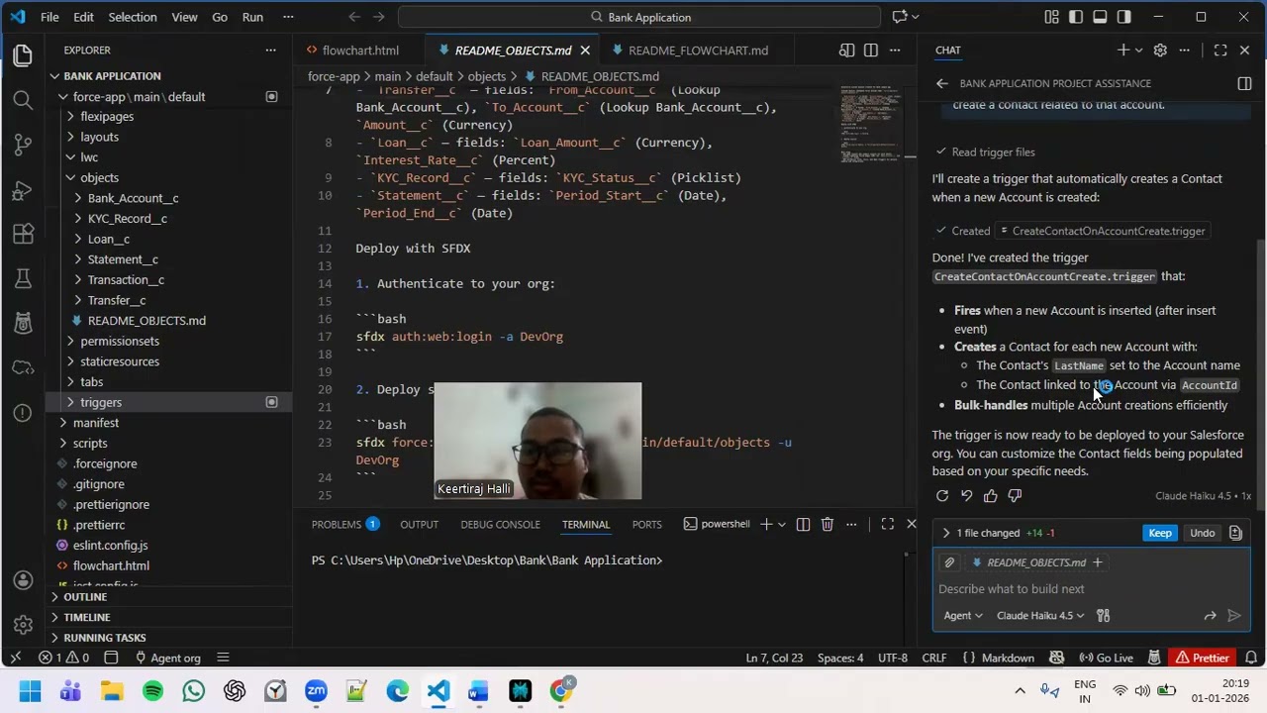Click Go Live in status bar
This screenshot has width=1267, height=713.
point(1107,658)
